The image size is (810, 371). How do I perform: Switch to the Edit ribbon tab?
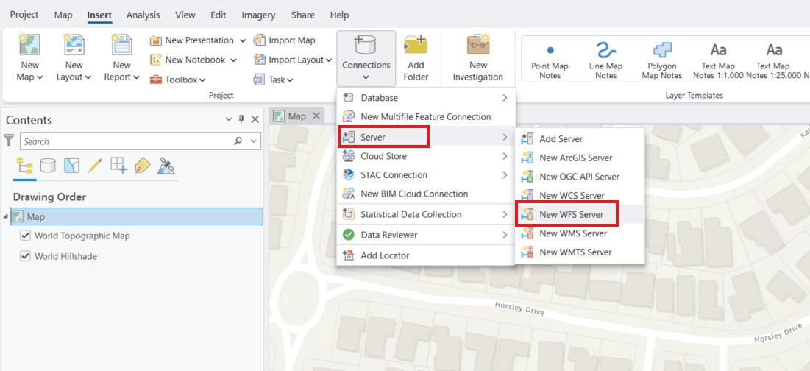pyautogui.click(x=218, y=15)
